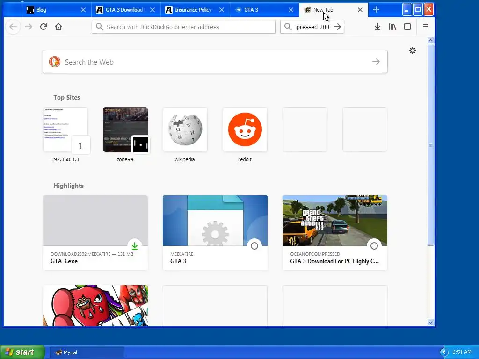Expand hidden system tray icons

click(443, 352)
